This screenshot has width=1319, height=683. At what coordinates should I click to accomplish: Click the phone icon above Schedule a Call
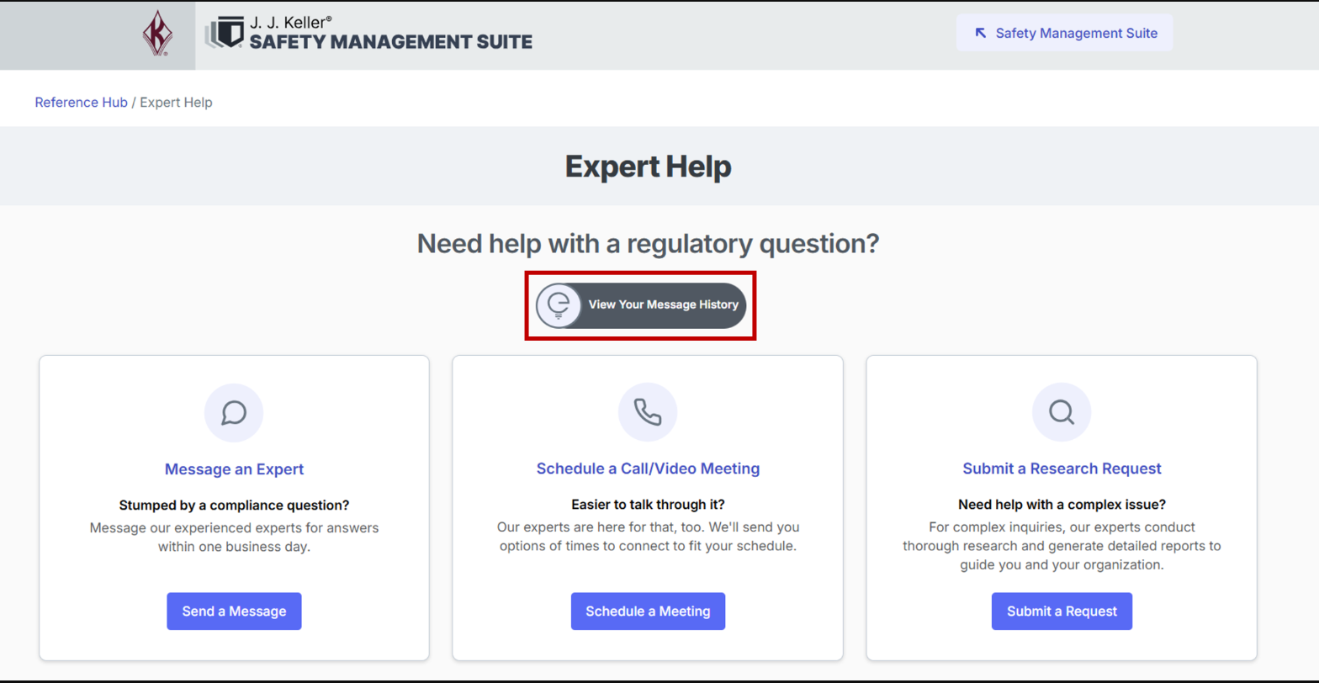(648, 412)
